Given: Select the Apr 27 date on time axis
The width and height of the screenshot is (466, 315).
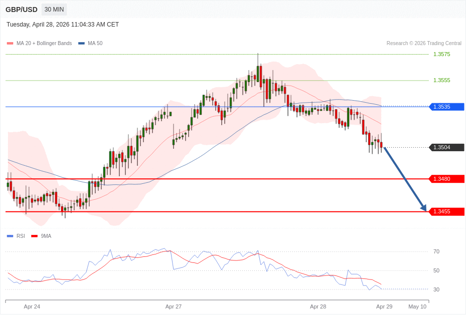Looking at the screenshot, I should (174, 306).
